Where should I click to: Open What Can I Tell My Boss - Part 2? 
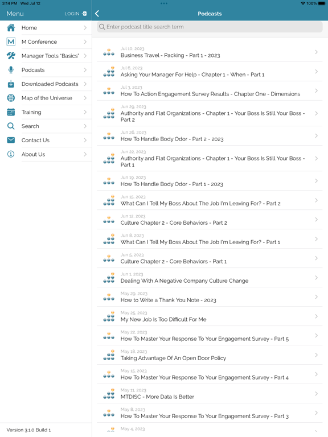click(x=210, y=200)
